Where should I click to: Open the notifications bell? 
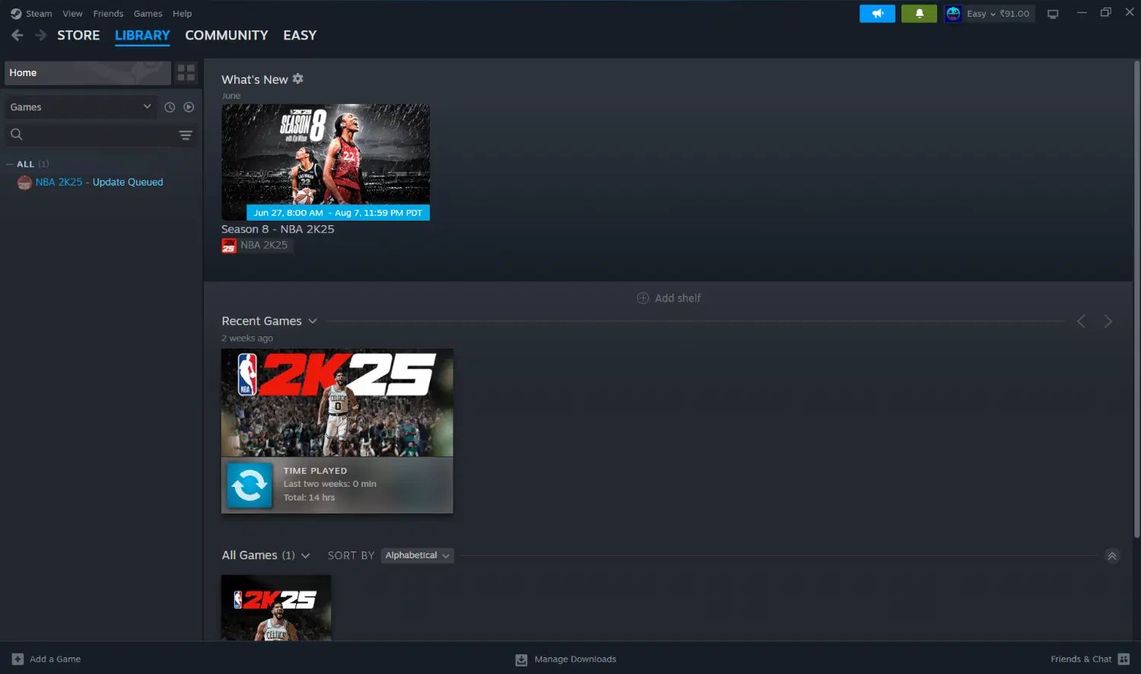[919, 14]
